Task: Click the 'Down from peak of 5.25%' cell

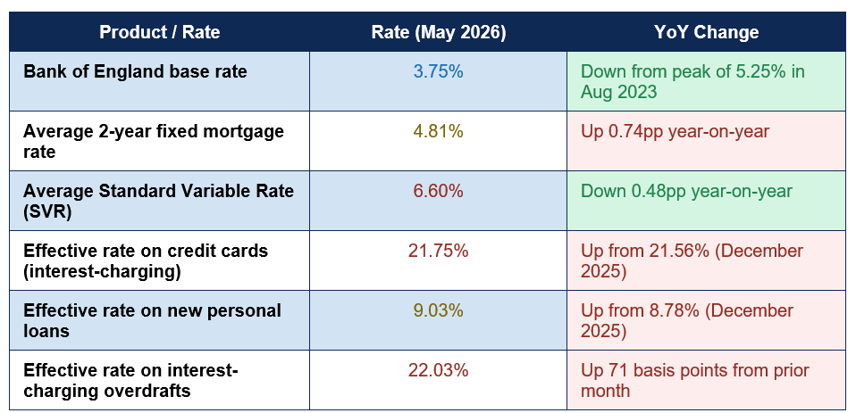Action: pos(707,81)
